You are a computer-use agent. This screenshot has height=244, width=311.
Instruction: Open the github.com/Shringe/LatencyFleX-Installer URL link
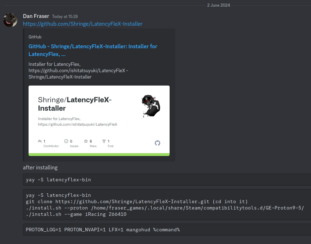[x=83, y=24]
